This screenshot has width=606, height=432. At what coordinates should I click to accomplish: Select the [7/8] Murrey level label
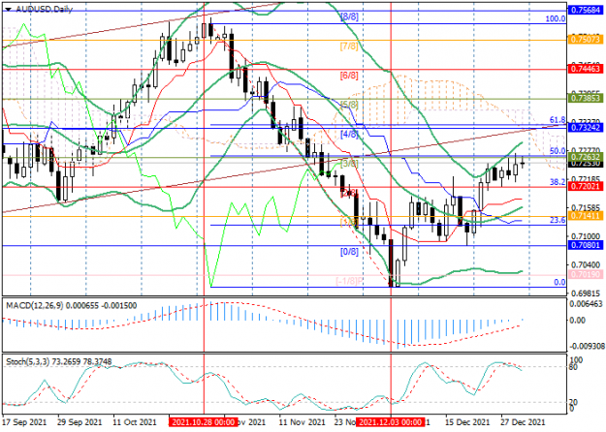[x=349, y=46]
